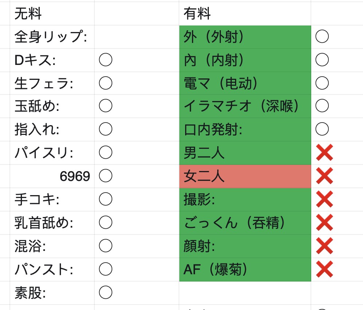The image size is (363, 310).
Task: Select the green イラマチオ（深喉） cell
Action: tap(245, 106)
